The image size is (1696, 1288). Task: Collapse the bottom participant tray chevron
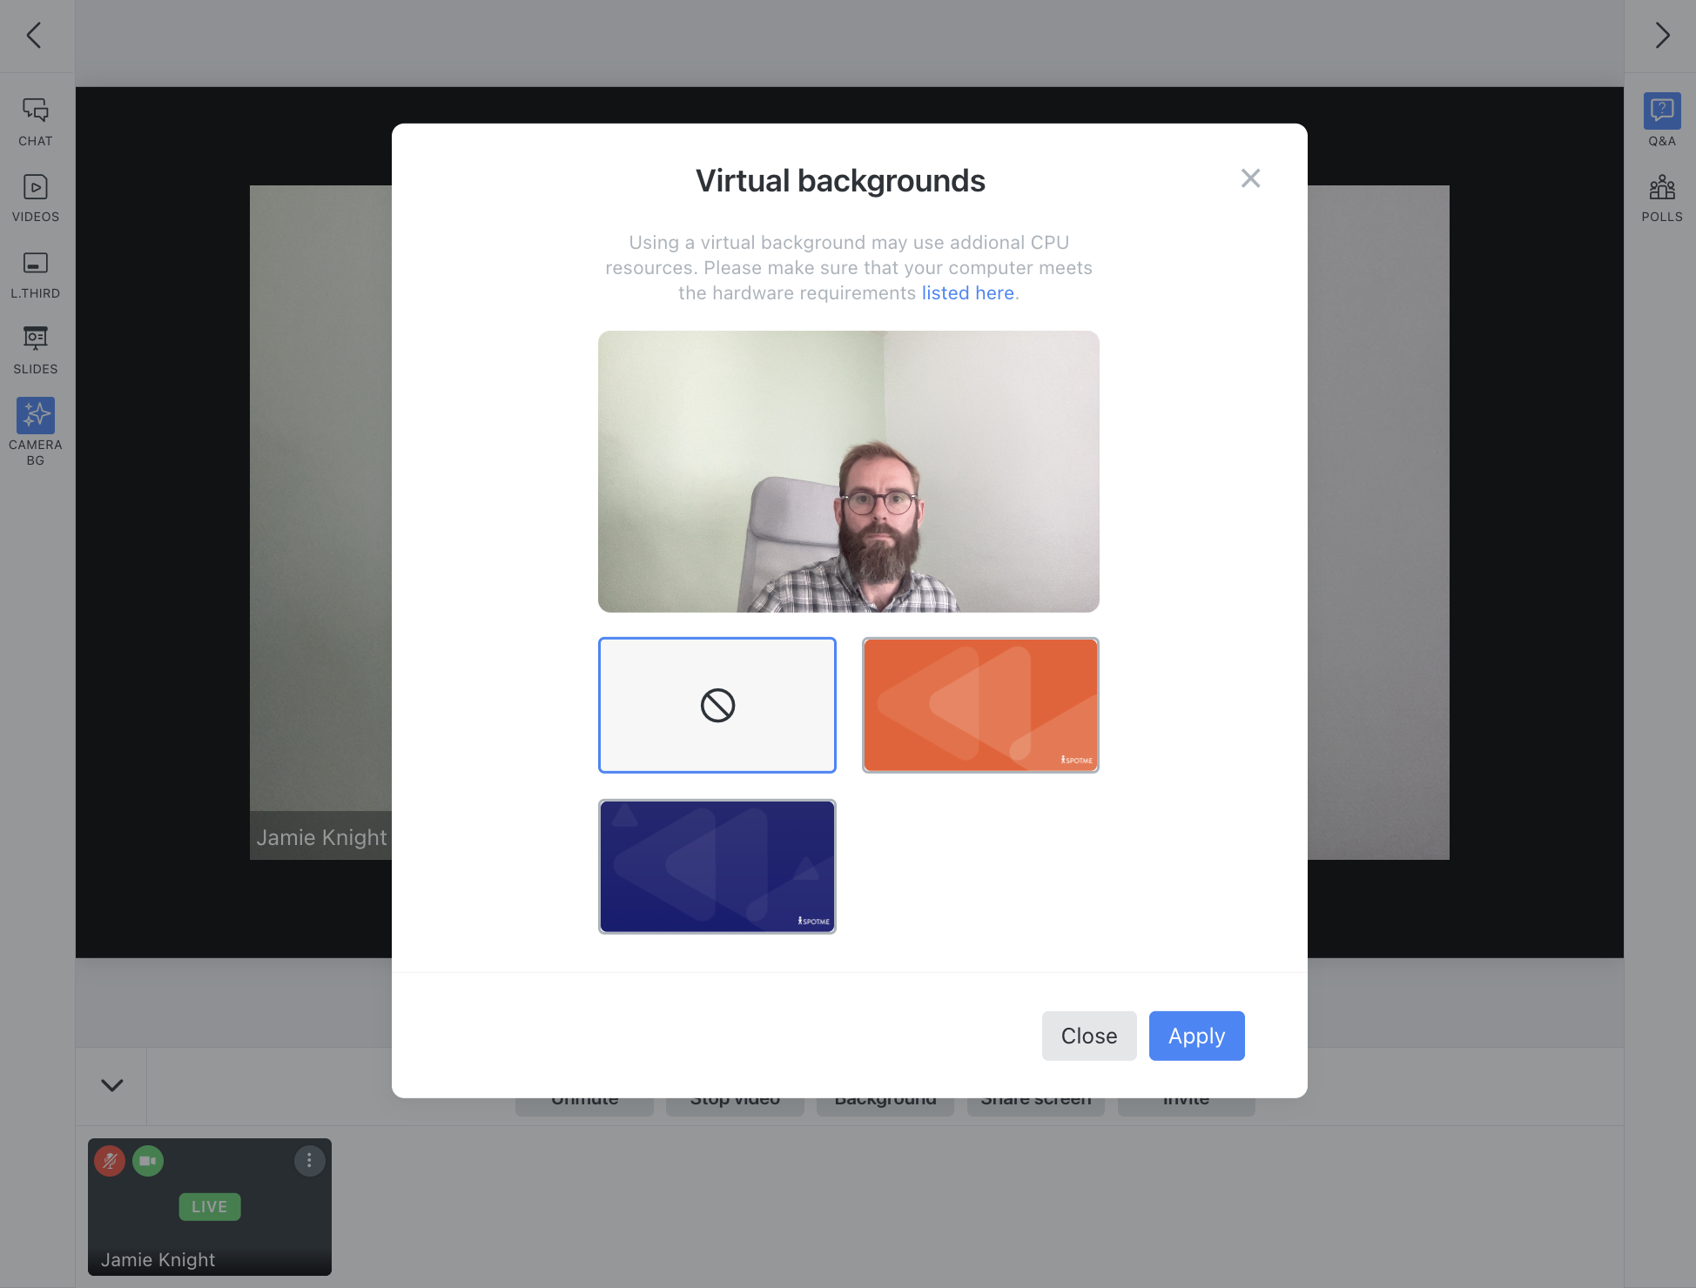click(x=112, y=1085)
